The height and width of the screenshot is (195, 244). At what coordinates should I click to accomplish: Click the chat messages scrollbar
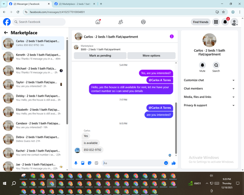coord(176,128)
